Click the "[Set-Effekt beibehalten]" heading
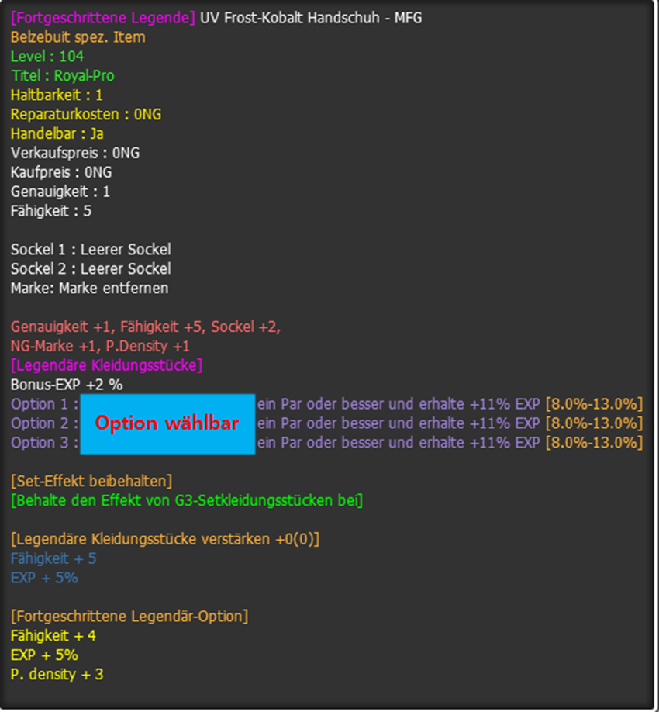The width and height of the screenshot is (659, 712). click(91, 482)
